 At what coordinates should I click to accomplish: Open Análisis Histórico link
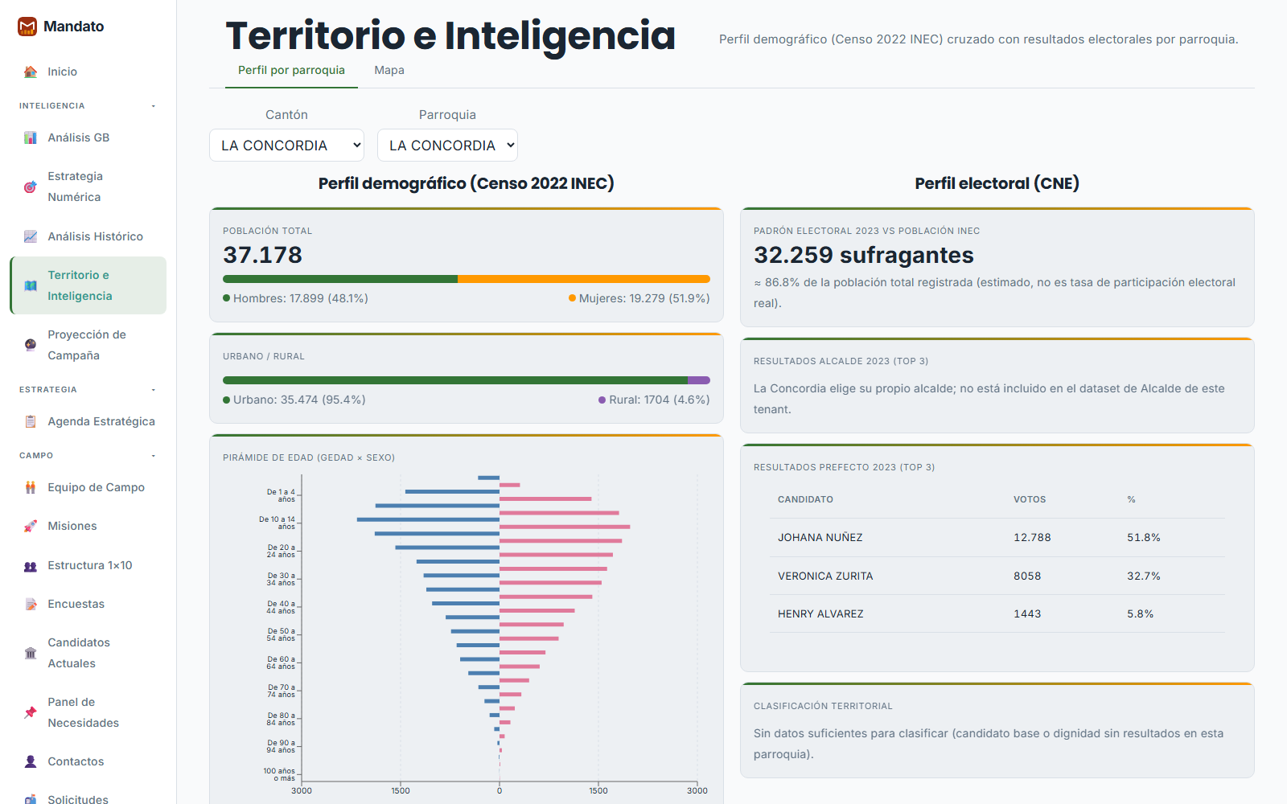[x=88, y=236]
